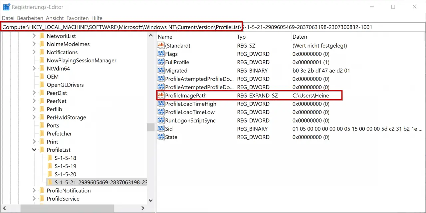
Task: Collapse the ProfileList tree node
Action: tap(34, 150)
